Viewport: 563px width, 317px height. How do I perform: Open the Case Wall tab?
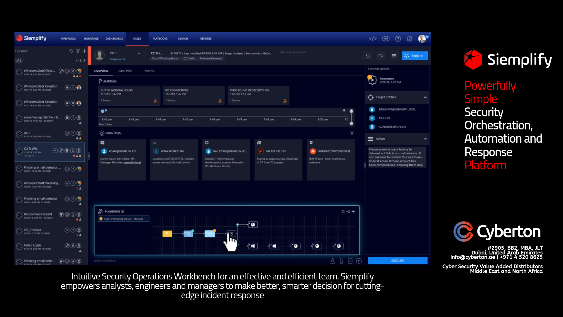(x=125, y=71)
